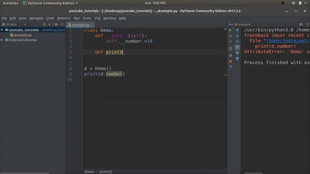Open the VCS menu
Image resolution: width=310 pixels, height=174 pixels.
(97, 18)
